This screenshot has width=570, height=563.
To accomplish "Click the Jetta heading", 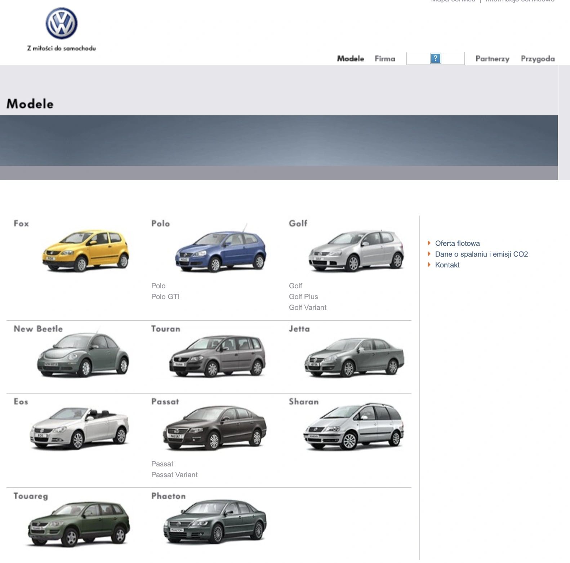I will point(299,329).
